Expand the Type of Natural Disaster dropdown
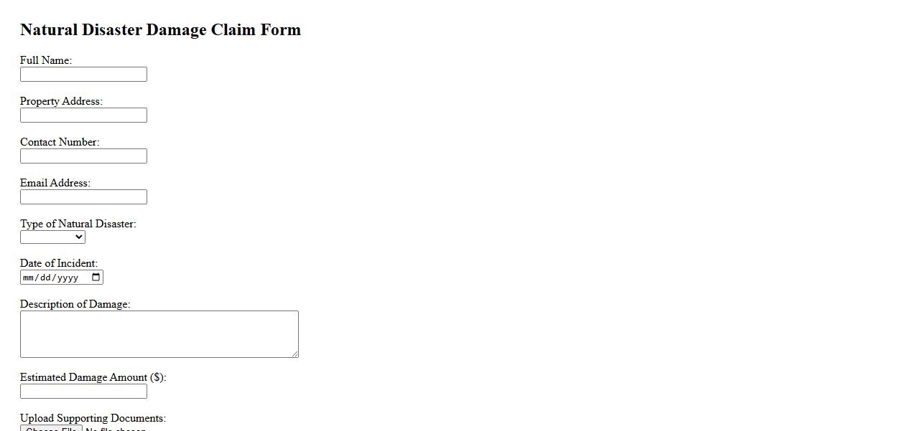This screenshot has width=918, height=431. [x=52, y=237]
